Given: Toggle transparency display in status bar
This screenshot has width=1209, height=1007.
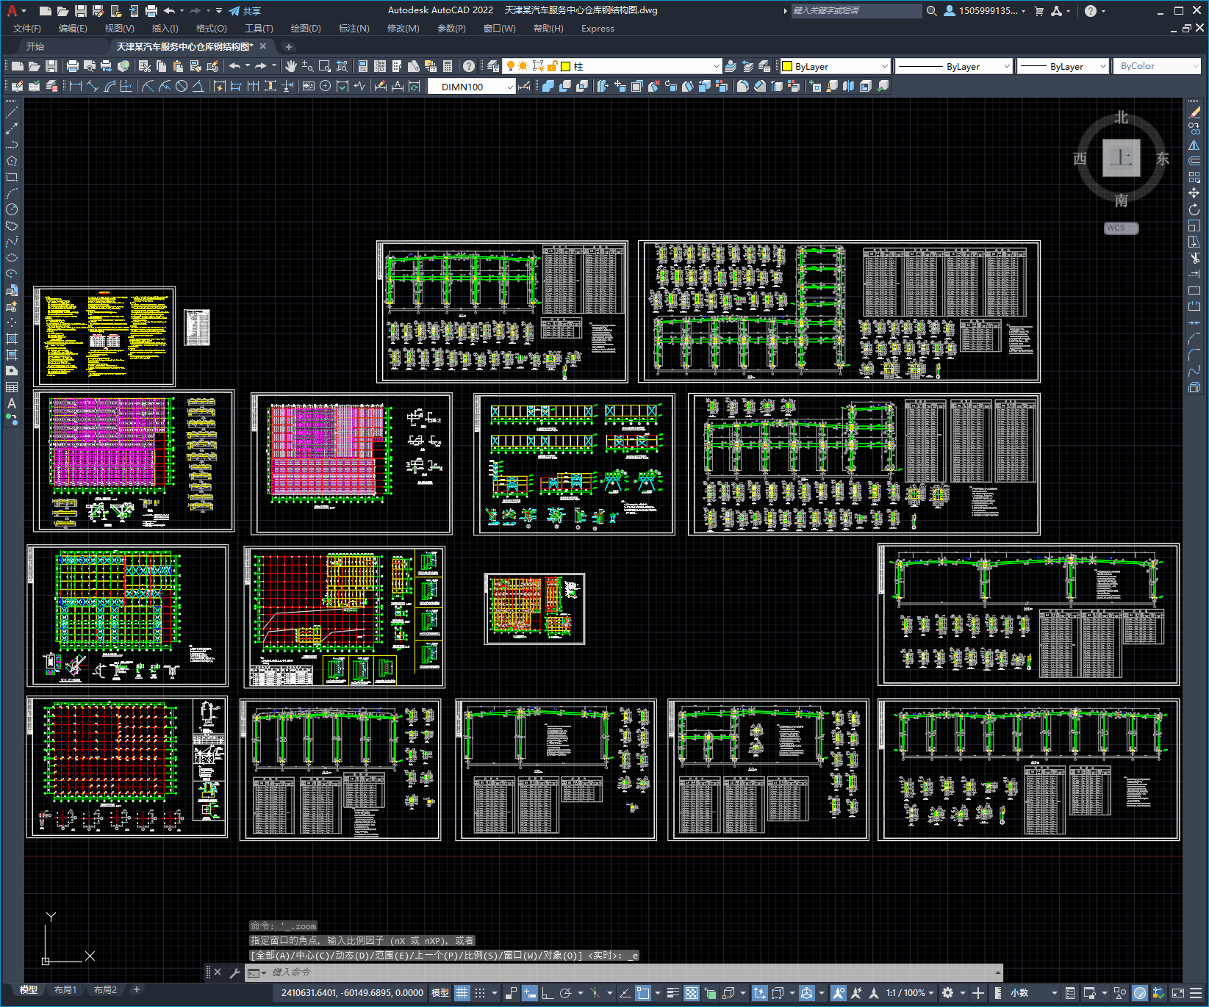Looking at the screenshot, I should point(692,993).
